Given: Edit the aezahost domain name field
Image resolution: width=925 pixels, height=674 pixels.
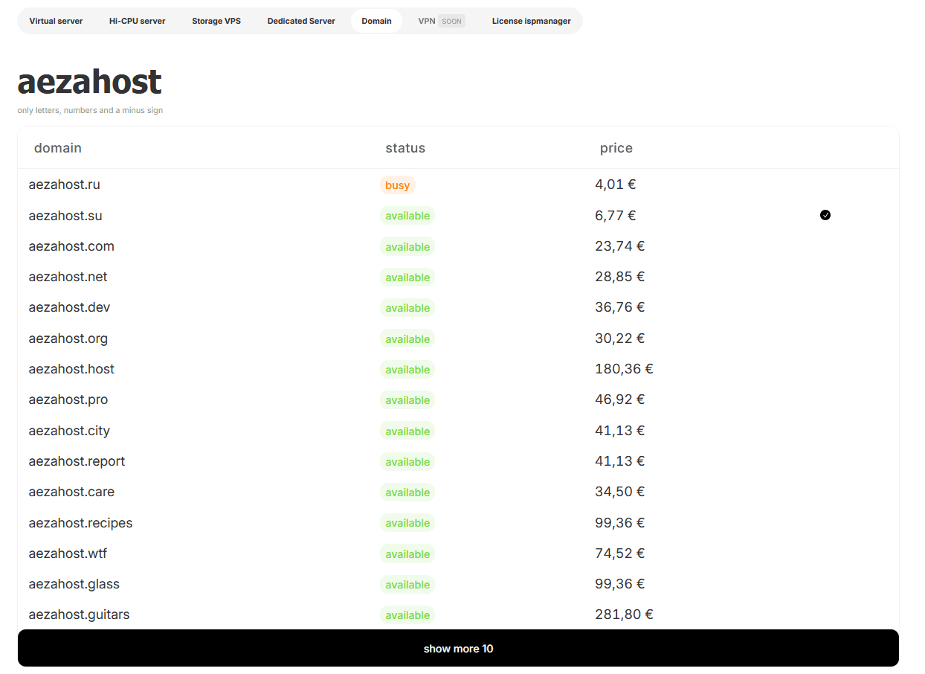Looking at the screenshot, I should 89,82.
